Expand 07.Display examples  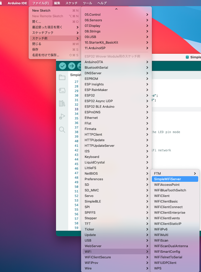coord(116,26)
